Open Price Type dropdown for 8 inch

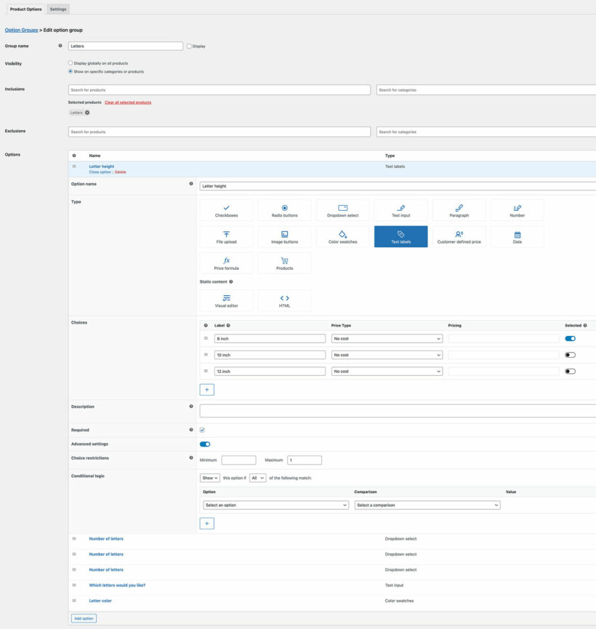click(387, 338)
